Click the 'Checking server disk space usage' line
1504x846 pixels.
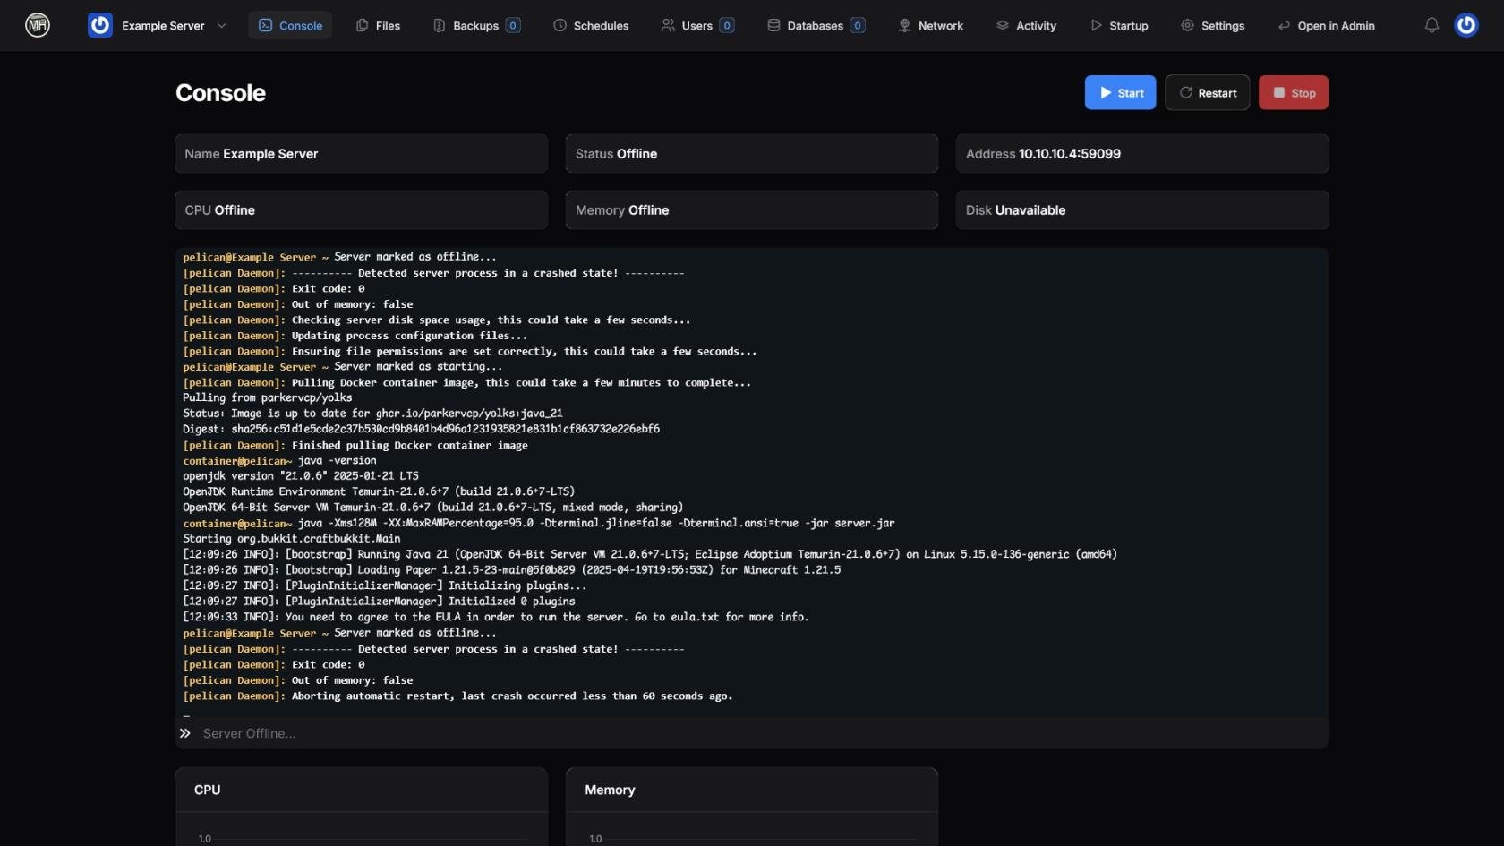(x=437, y=320)
